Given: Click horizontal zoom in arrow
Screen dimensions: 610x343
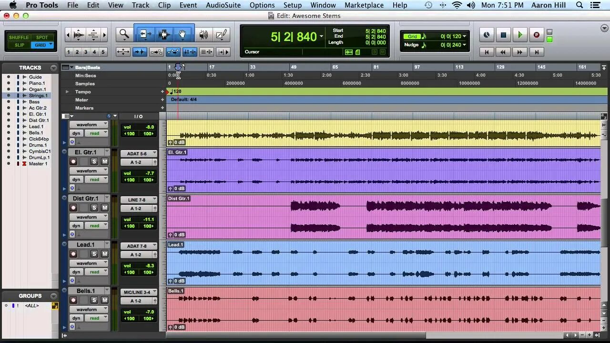Looking at the screenshot, I should tap(104, 35).
